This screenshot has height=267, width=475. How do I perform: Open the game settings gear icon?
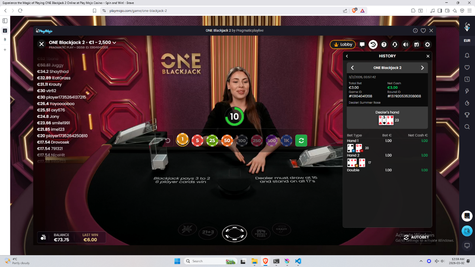(427, 45)
